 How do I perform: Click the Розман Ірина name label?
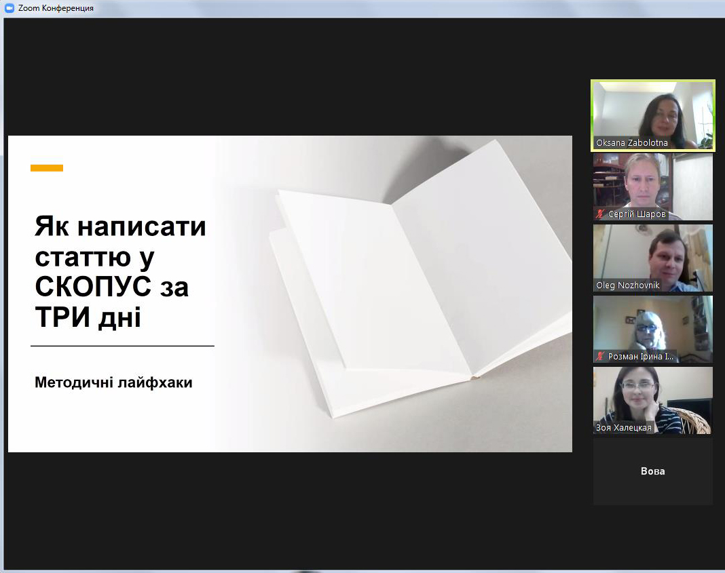[x=641, y=356]
